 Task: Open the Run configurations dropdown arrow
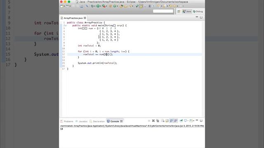(101, 6)
